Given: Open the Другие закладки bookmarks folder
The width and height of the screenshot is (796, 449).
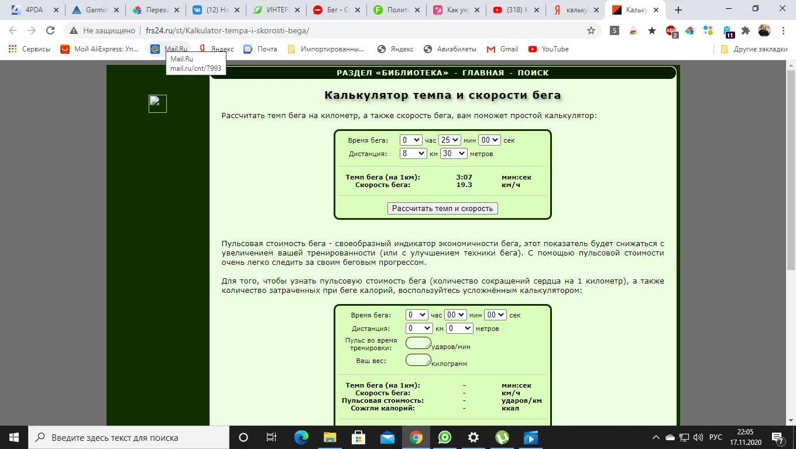Looking at the screenshot, I should click(755, 49).
